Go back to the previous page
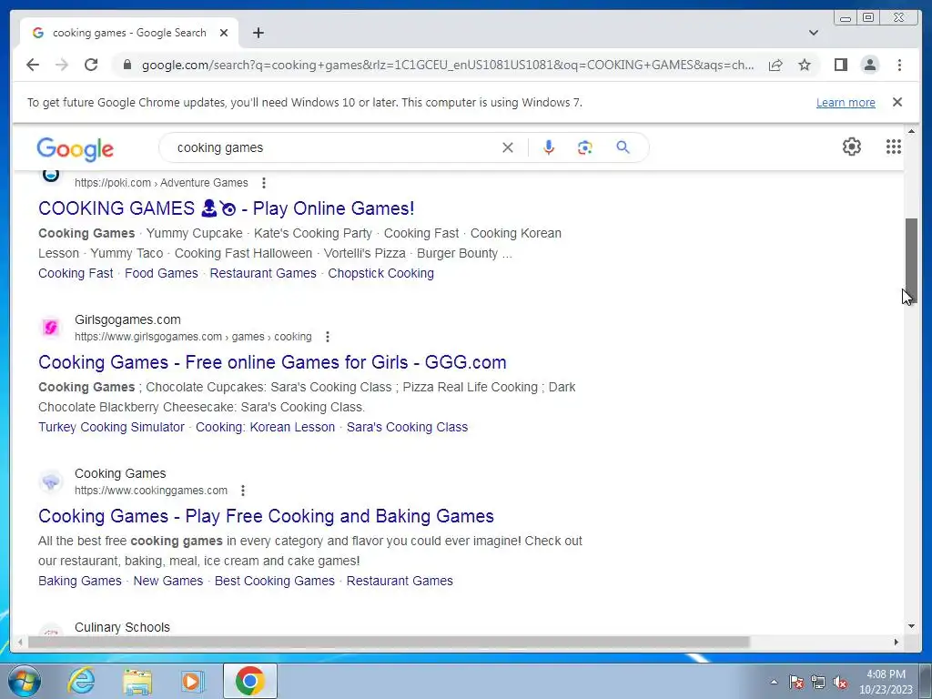Screen dimensions: 932x699 pos(33,65)
